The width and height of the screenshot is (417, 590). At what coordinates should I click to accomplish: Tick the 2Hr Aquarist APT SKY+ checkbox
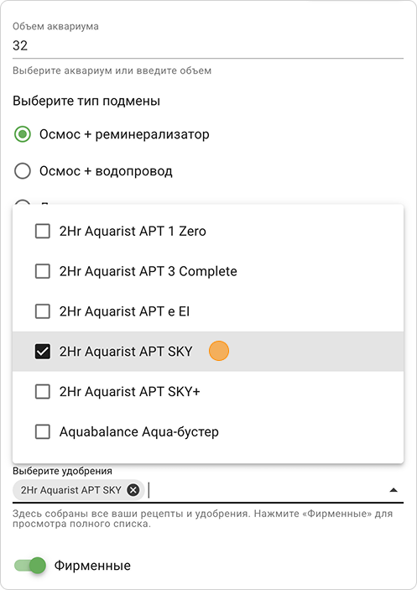[x=43, y=391]
